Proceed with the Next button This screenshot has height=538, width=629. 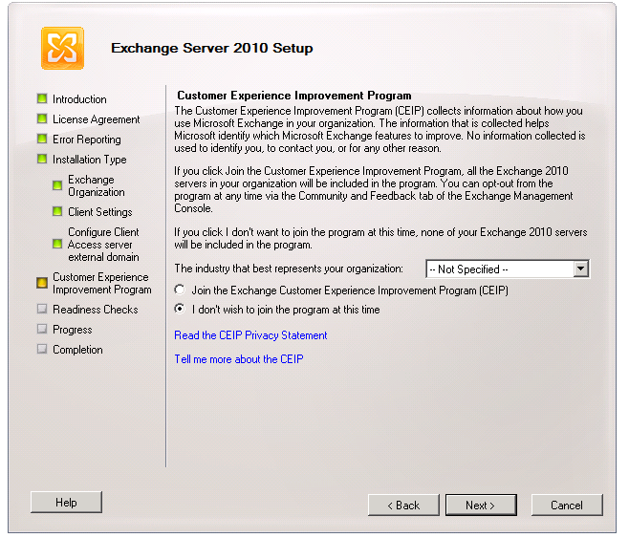point(481,506)
